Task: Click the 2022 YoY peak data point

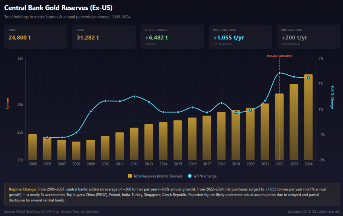Action: [280, 73]
